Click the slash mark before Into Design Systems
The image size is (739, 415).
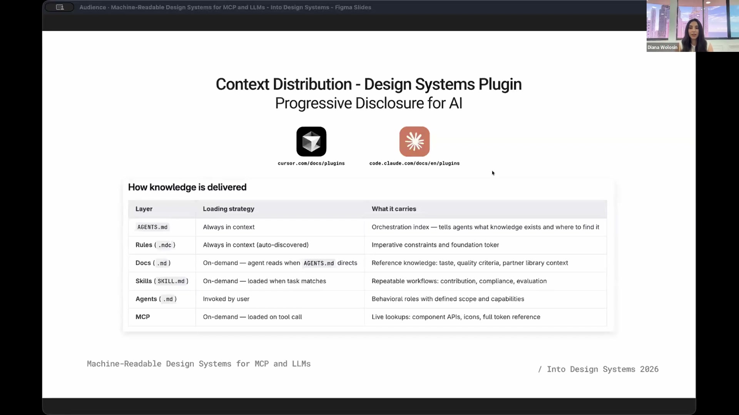(x=540, y=369)
